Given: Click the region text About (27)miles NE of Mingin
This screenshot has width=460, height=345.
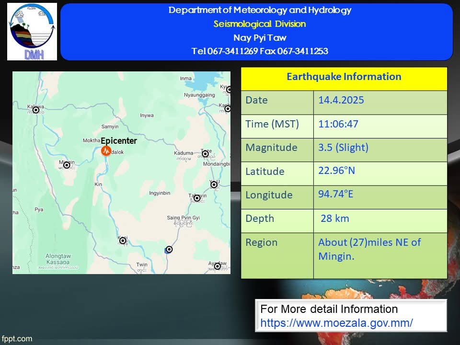Looking at the screenshot, I should point(369,249).
